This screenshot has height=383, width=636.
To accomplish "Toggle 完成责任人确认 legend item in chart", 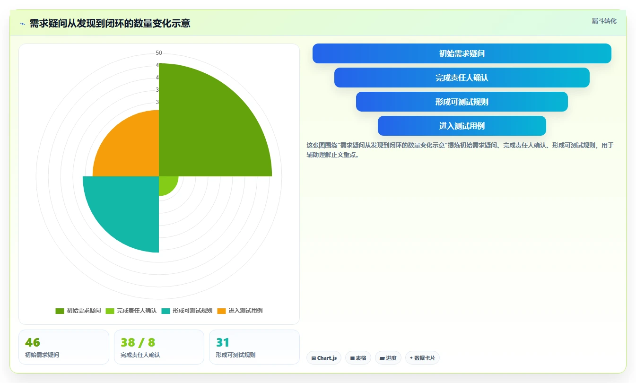I will point(131,311).
